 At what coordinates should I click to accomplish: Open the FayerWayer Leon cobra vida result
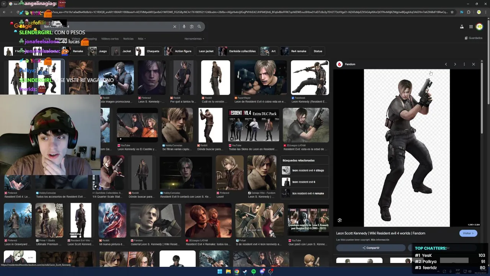260,78
